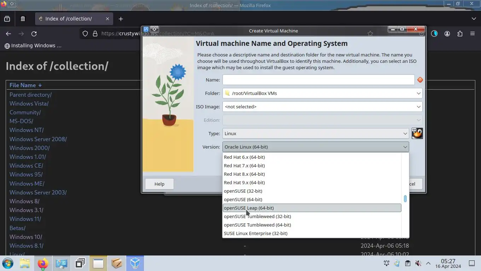The image size is (481, 271).
Task: Open the Type dropdown showing Linux
Action: (315, 133)
